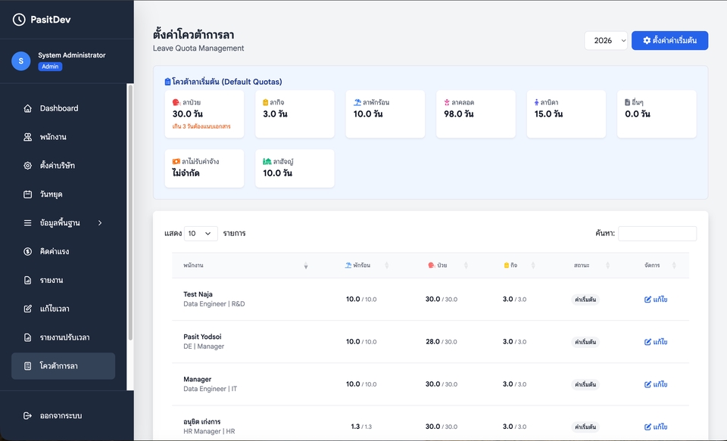Image resolution: width=727 pixels, height=441 pixels.
Task: Sort by the พักร้อน column header
Action: [362, 266]
